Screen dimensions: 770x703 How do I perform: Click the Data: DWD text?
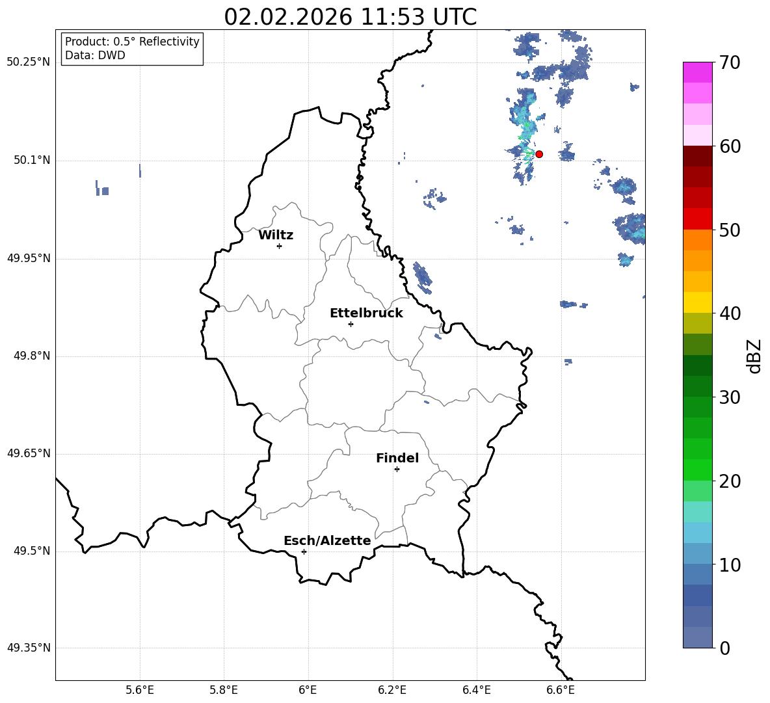click(95, 55)
